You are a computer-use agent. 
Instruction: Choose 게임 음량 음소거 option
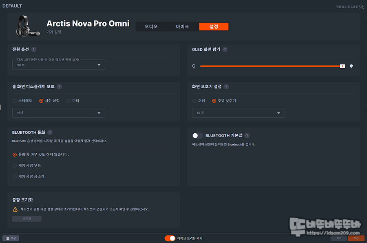tap(15, 176)
